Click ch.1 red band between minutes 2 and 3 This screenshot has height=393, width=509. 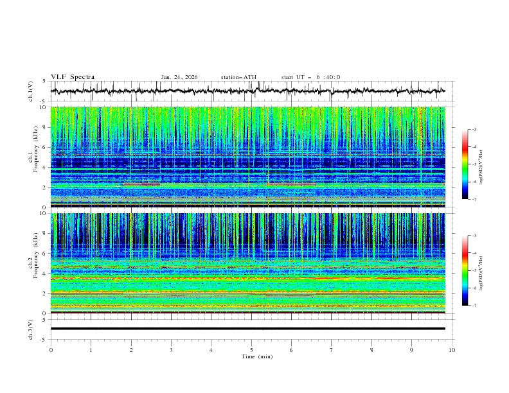tap(142, 184)
